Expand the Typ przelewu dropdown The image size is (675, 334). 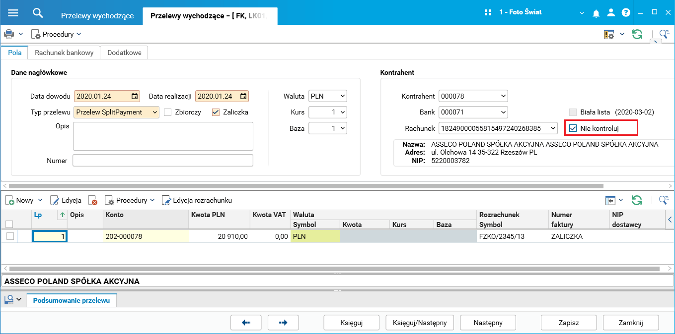[154, 112]
